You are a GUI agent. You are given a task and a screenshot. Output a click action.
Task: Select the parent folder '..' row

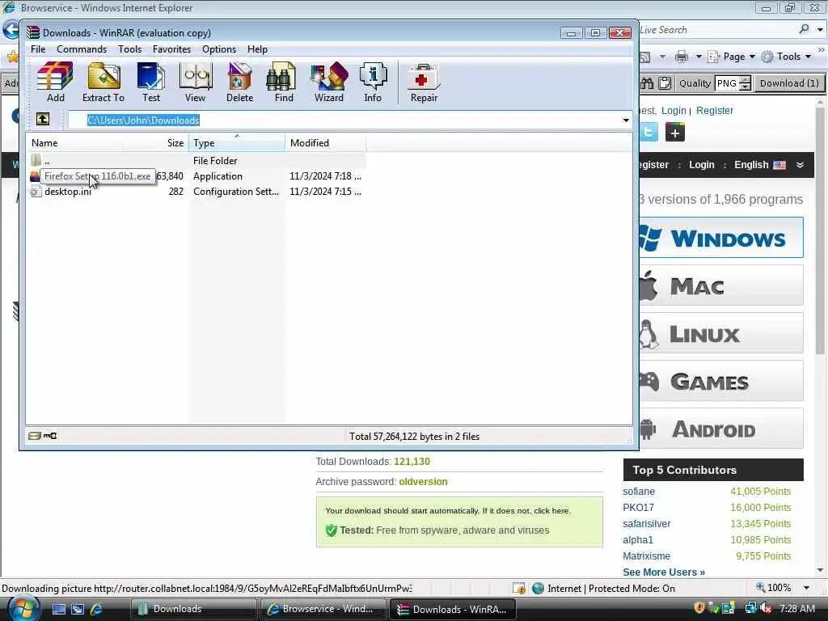click(x=196, y=161)
